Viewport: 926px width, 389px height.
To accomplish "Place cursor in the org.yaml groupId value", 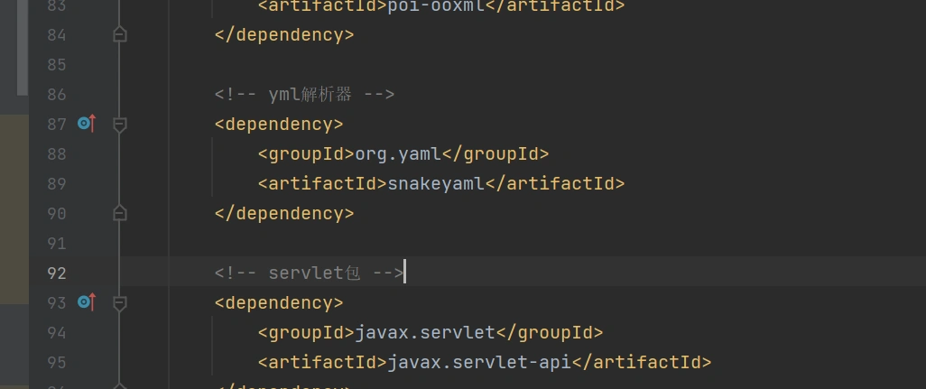I will pos(397,154).
